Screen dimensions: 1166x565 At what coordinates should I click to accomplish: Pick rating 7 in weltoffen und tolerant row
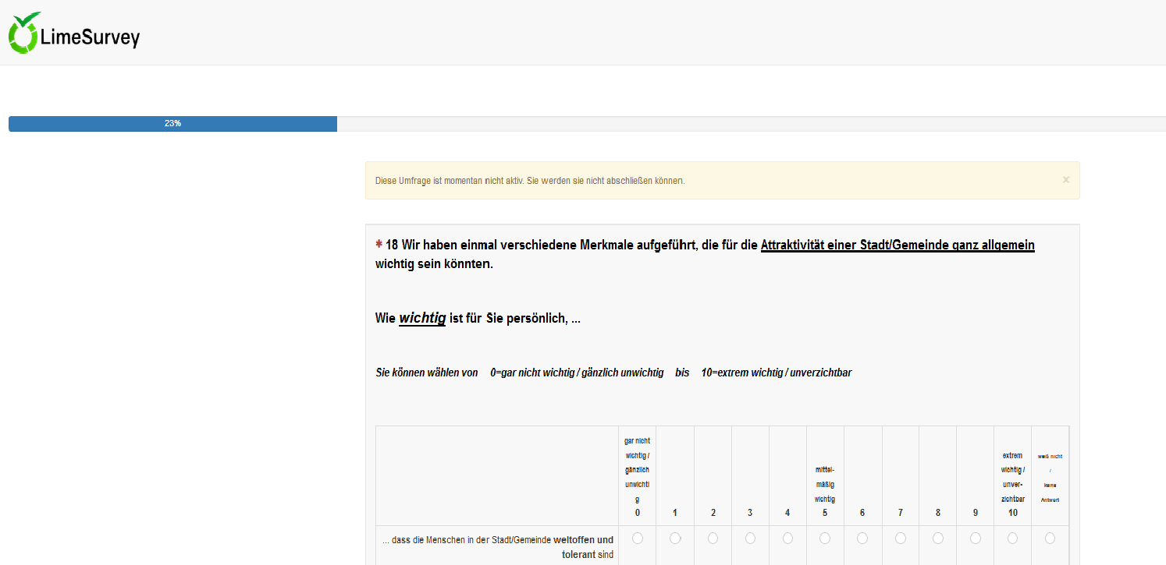(900, 539)
